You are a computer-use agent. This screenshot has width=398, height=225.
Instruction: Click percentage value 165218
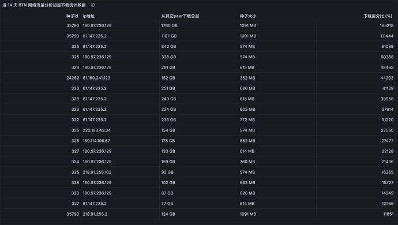click(x=386, y=25)
